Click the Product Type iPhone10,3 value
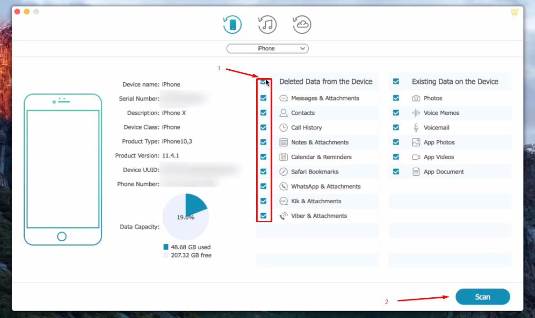535x318 pixels. 177,141
